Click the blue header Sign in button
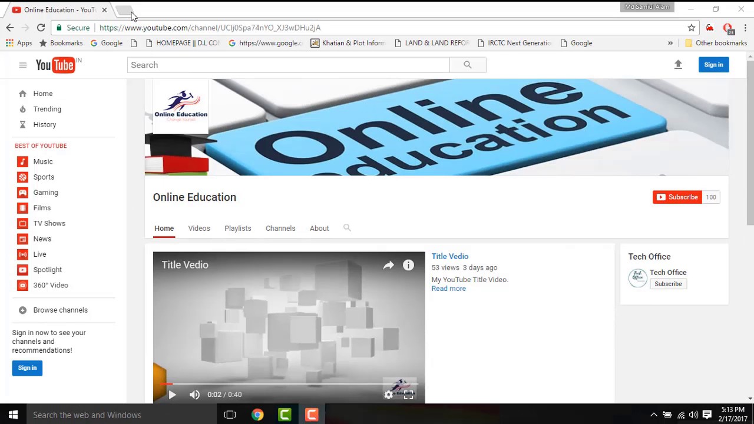754x424 pixels. pos(713,65)
